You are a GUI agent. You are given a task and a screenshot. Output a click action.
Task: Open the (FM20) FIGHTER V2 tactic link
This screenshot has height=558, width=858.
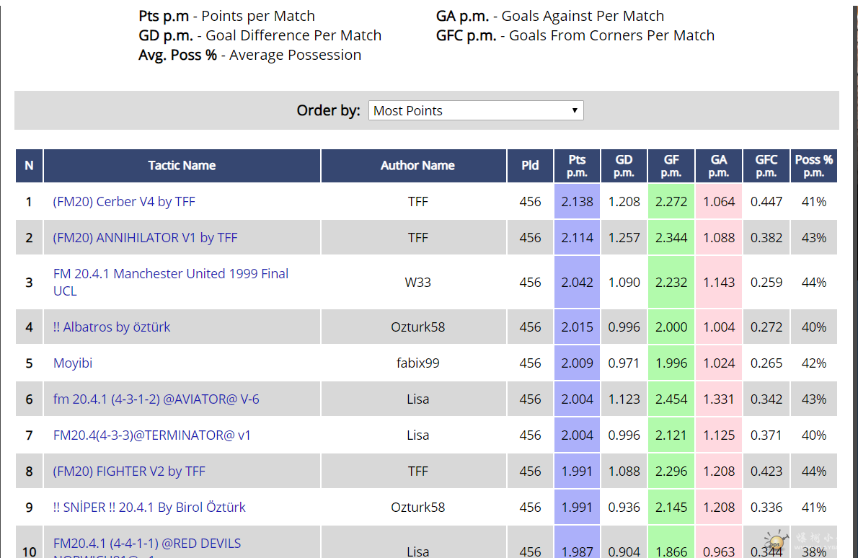[129, 471]
